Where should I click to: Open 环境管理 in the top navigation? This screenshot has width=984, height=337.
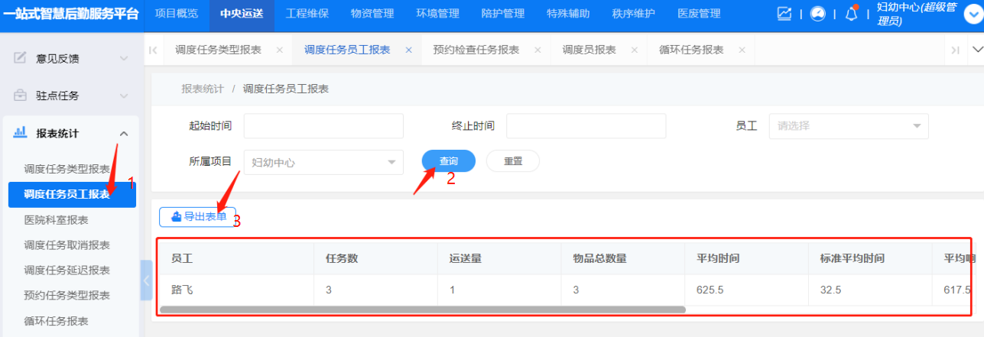pos(437,14)
